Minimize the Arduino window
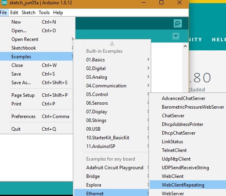The image size is (226, 196). (144, 2)
